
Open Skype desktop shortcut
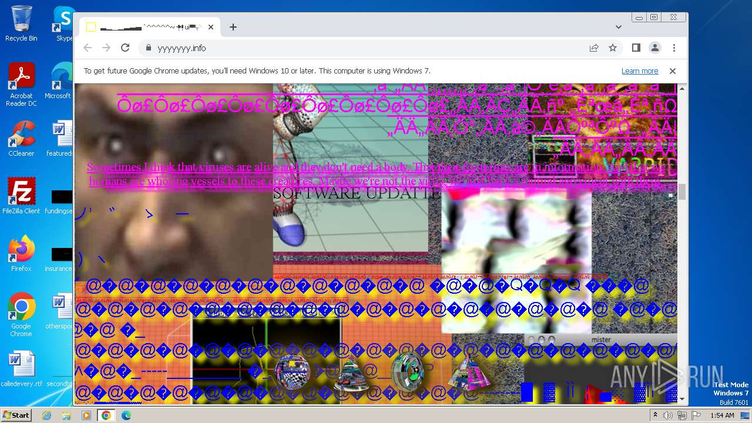pyautogui.click(x=64, y=23)
